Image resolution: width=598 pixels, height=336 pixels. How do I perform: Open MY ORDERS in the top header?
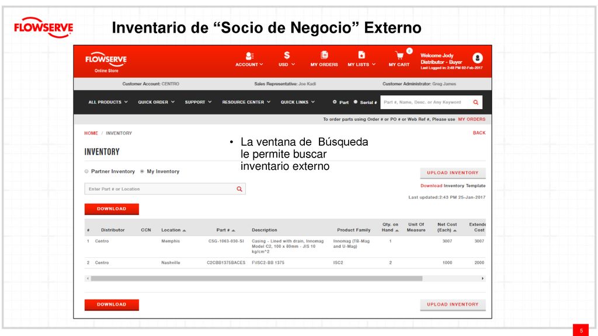click(324, 65)
